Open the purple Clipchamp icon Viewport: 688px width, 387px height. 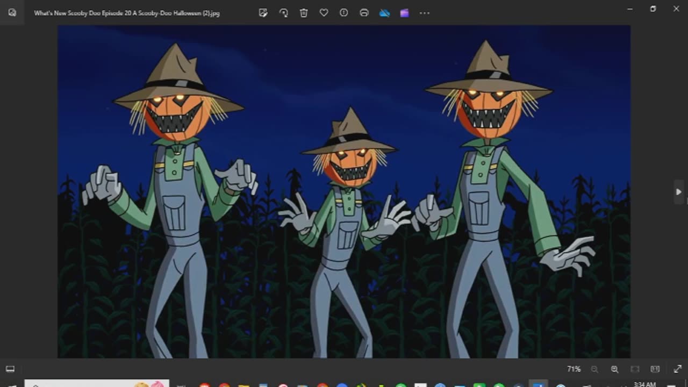[404, 13]
